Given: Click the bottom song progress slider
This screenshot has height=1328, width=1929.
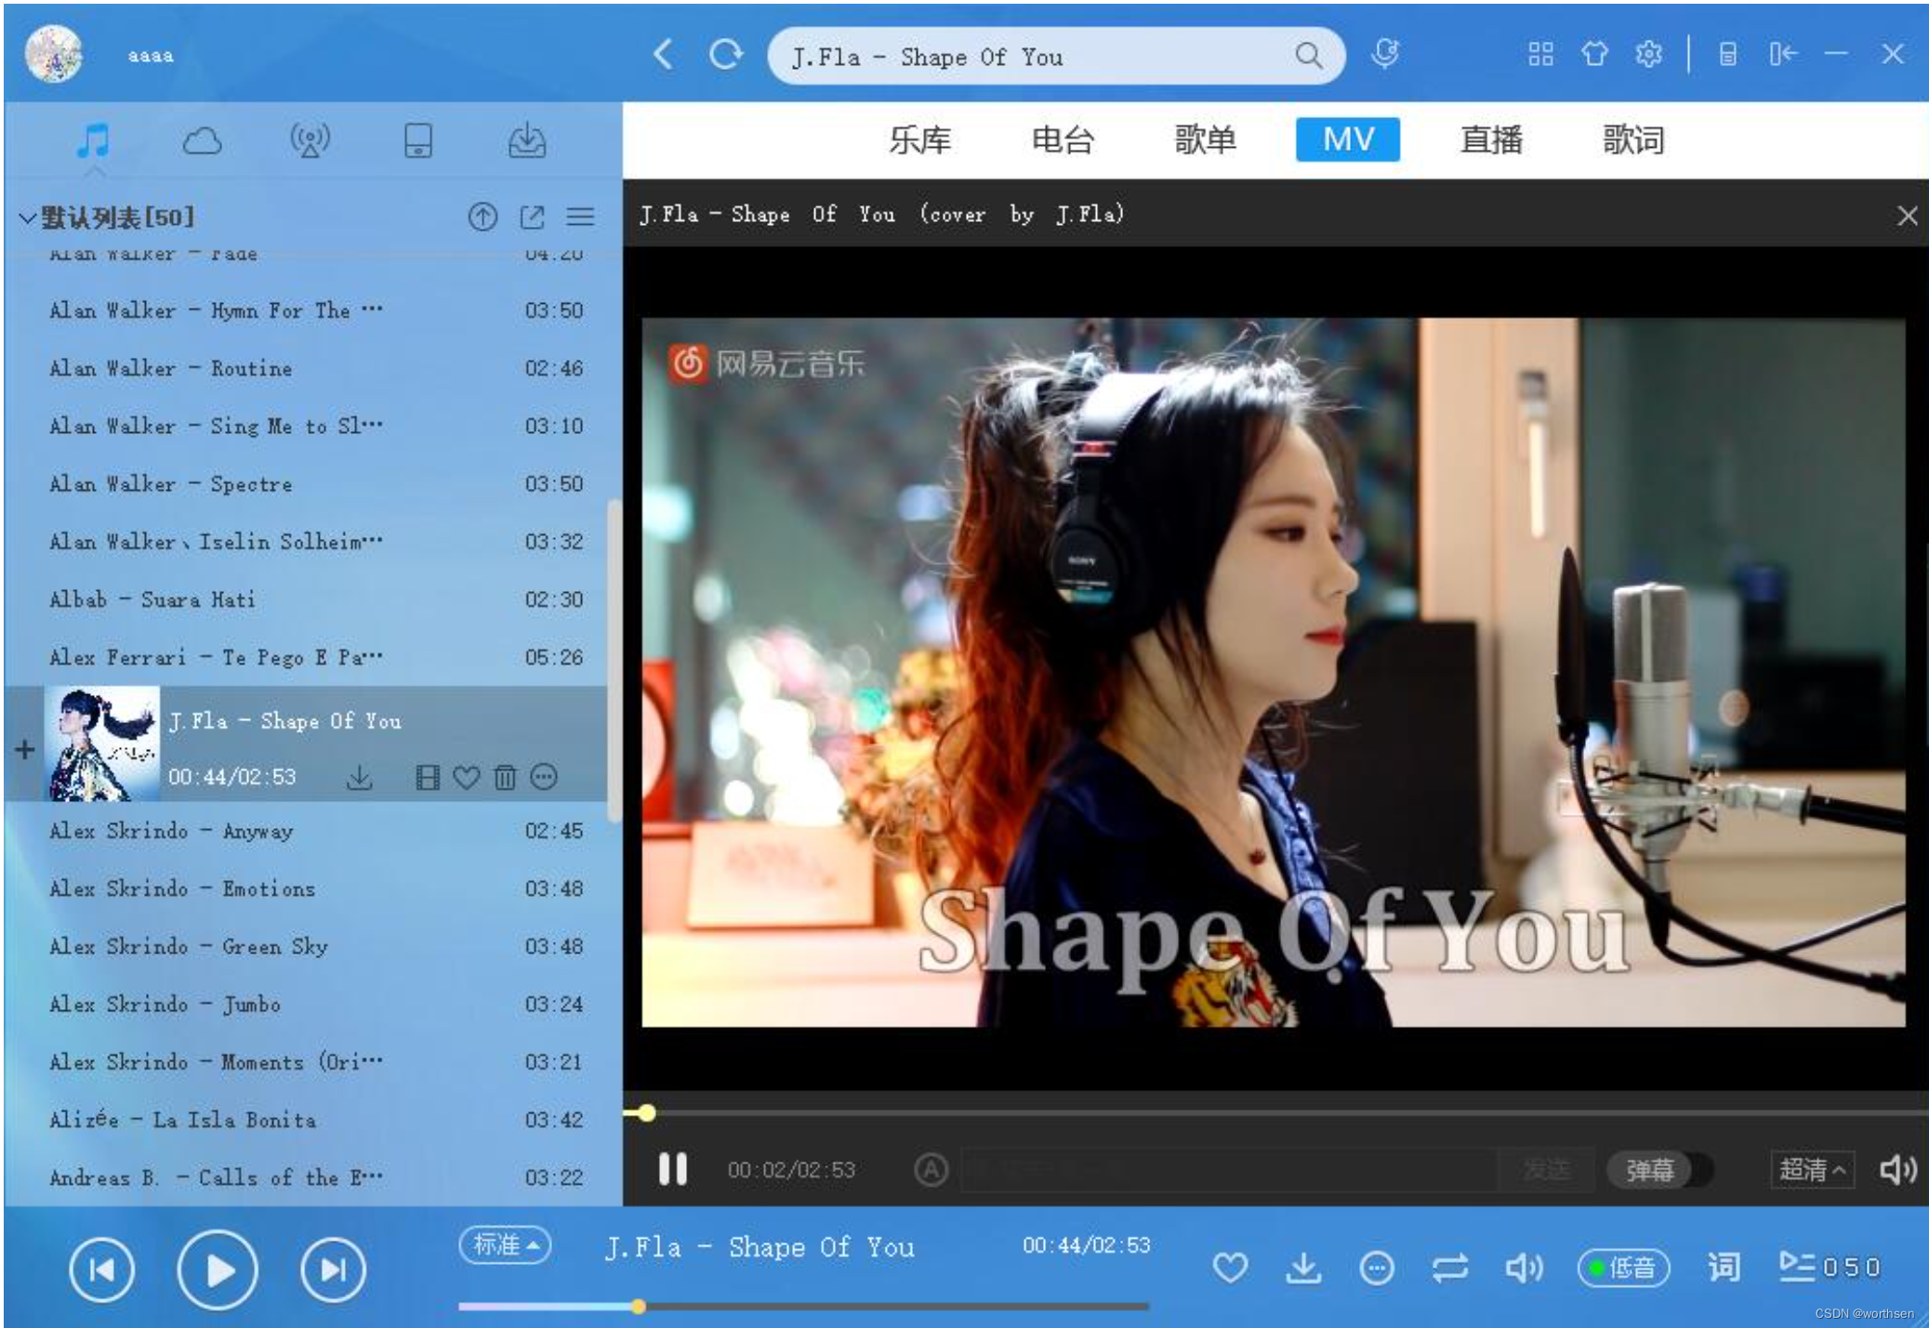Looking at the screenshot, I should [x=802, y=1307].
